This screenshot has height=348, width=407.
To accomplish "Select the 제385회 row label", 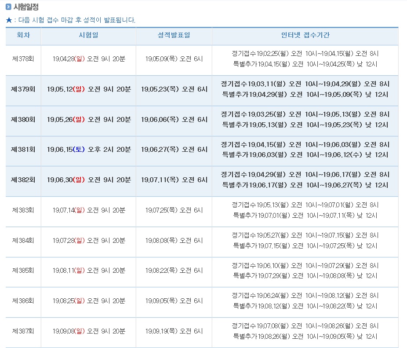I will pyautogui.click(x=23, y=271).
